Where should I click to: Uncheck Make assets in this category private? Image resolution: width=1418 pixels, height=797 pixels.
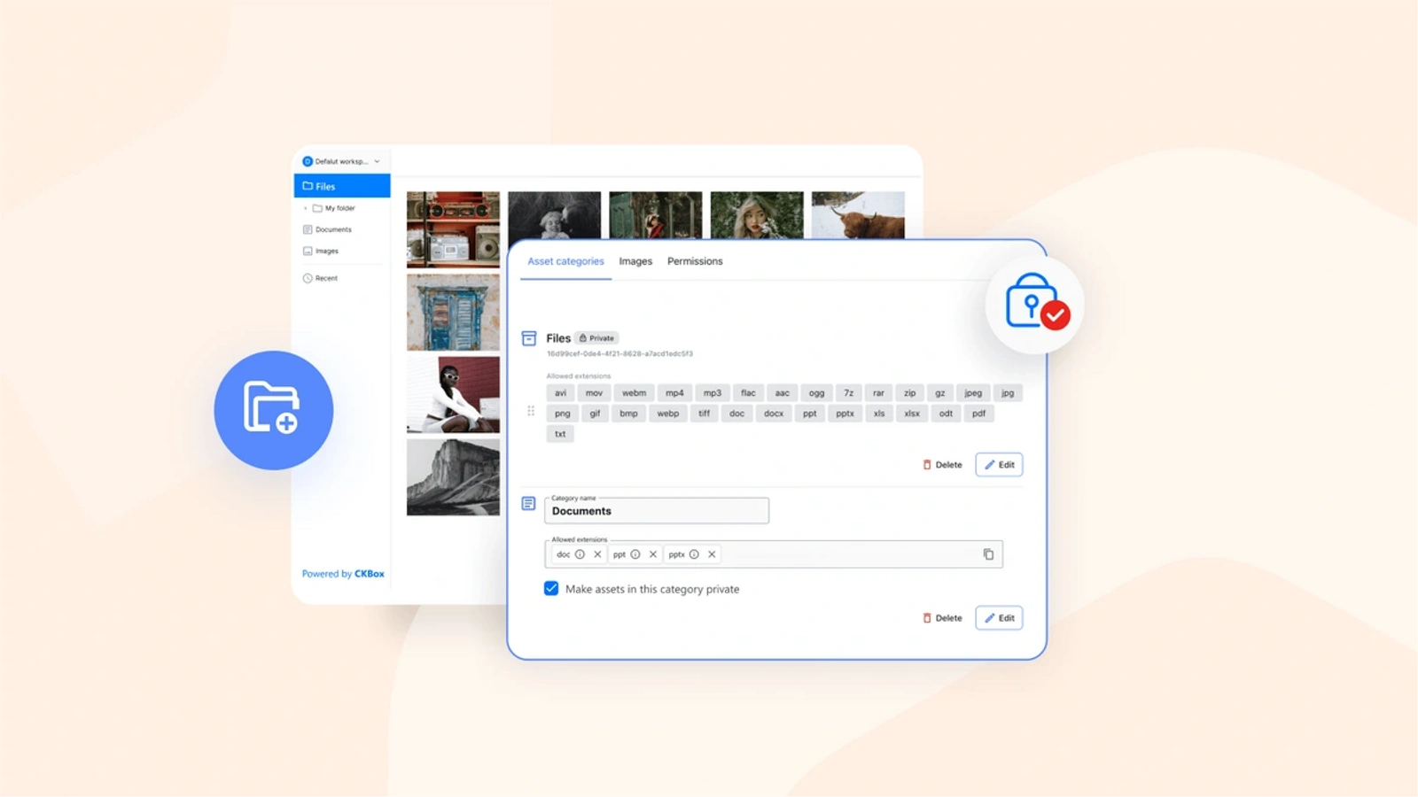[551, 589]
